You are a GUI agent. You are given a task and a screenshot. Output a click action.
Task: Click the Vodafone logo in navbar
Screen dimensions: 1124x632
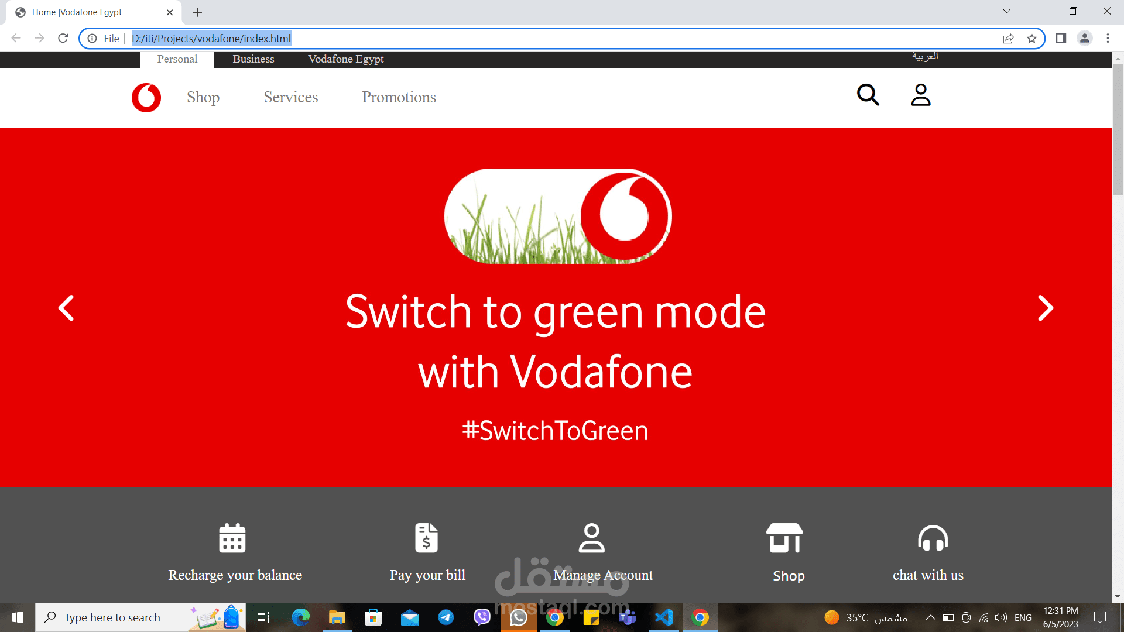[146, 97]
